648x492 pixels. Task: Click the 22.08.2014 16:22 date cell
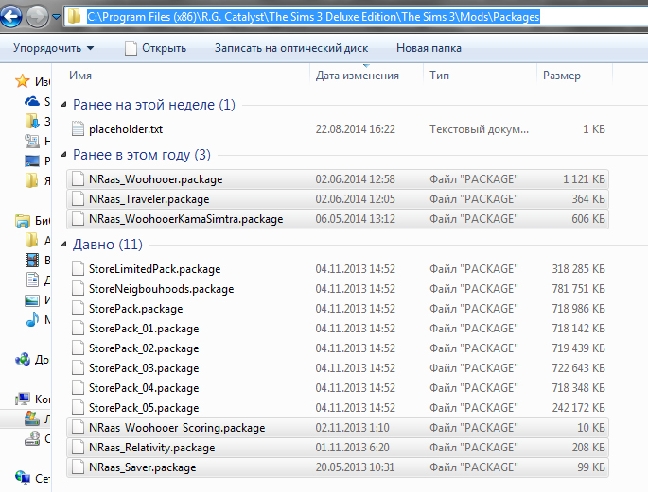(x=356, y=129)
